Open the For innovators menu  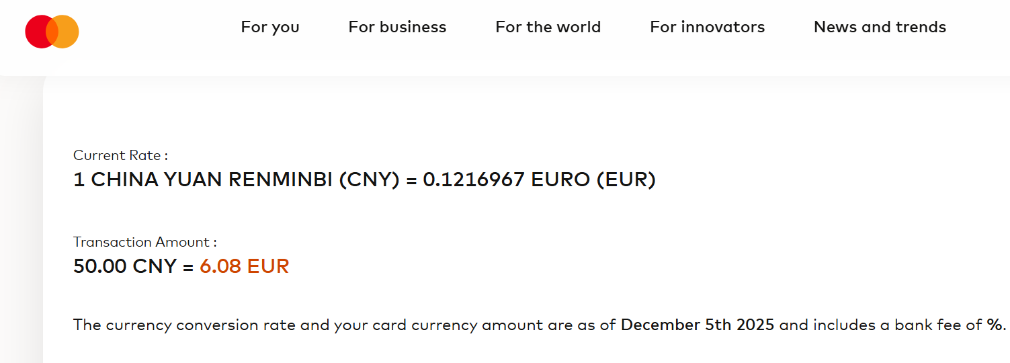coord(707,27)
